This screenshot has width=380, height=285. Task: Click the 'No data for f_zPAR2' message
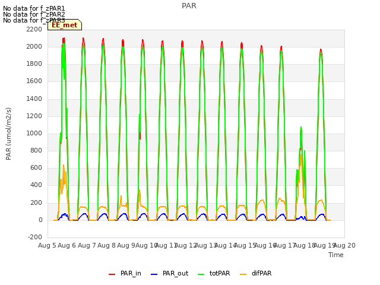[x=34, y=14]
